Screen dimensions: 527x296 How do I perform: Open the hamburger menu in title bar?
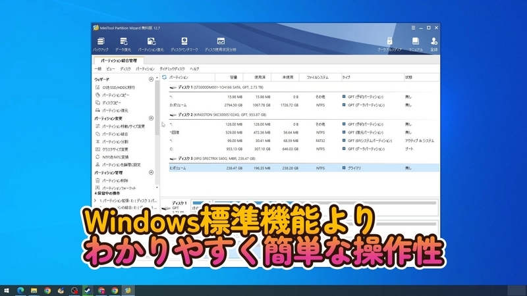click(x=413, y=28)
